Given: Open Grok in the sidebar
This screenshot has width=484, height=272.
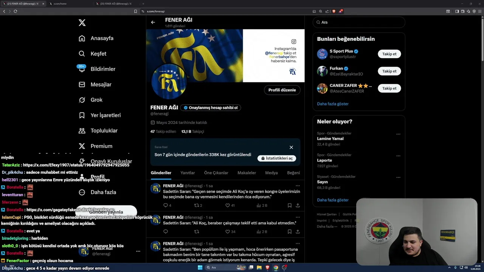Looking at the screenshot, I should click(x=90, y=100).
